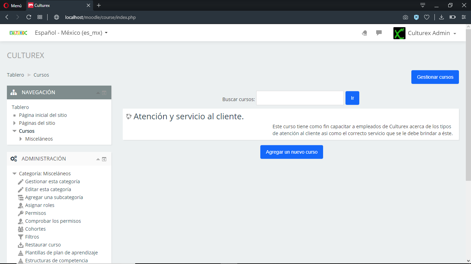This screenshot has width=471, height=264.
Task: Click Agregar un nuevo curso button
Action: (x=291, y=152)
